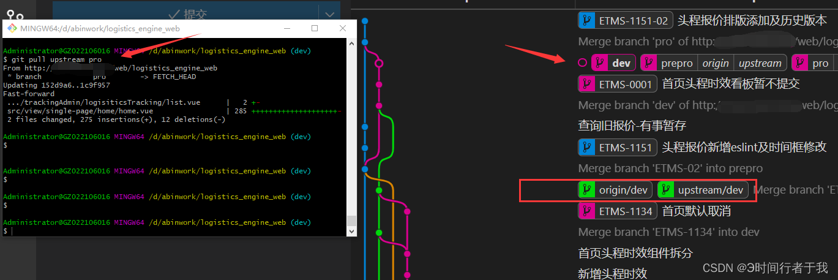Select magenta graph node on 首页头程时效组件拆分 row
The image size is (838, 280).
tap(407, 254)
